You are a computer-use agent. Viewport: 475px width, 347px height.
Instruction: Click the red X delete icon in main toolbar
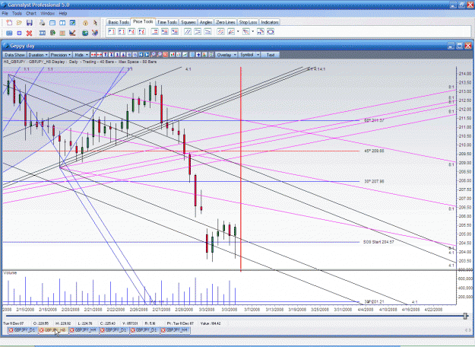(x=29, y=33)
